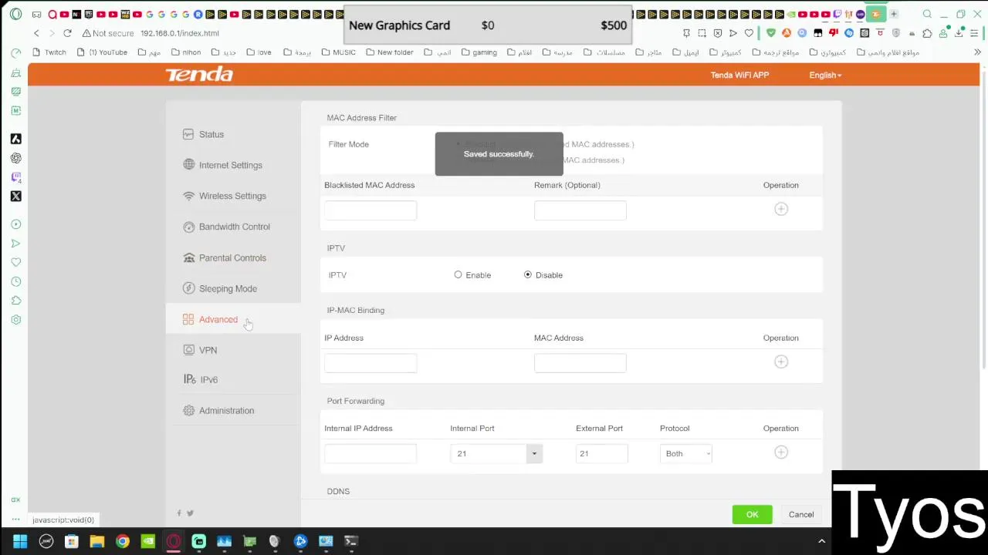Open the English language dropdown
The image size is (988, 555).
(825, 75)
